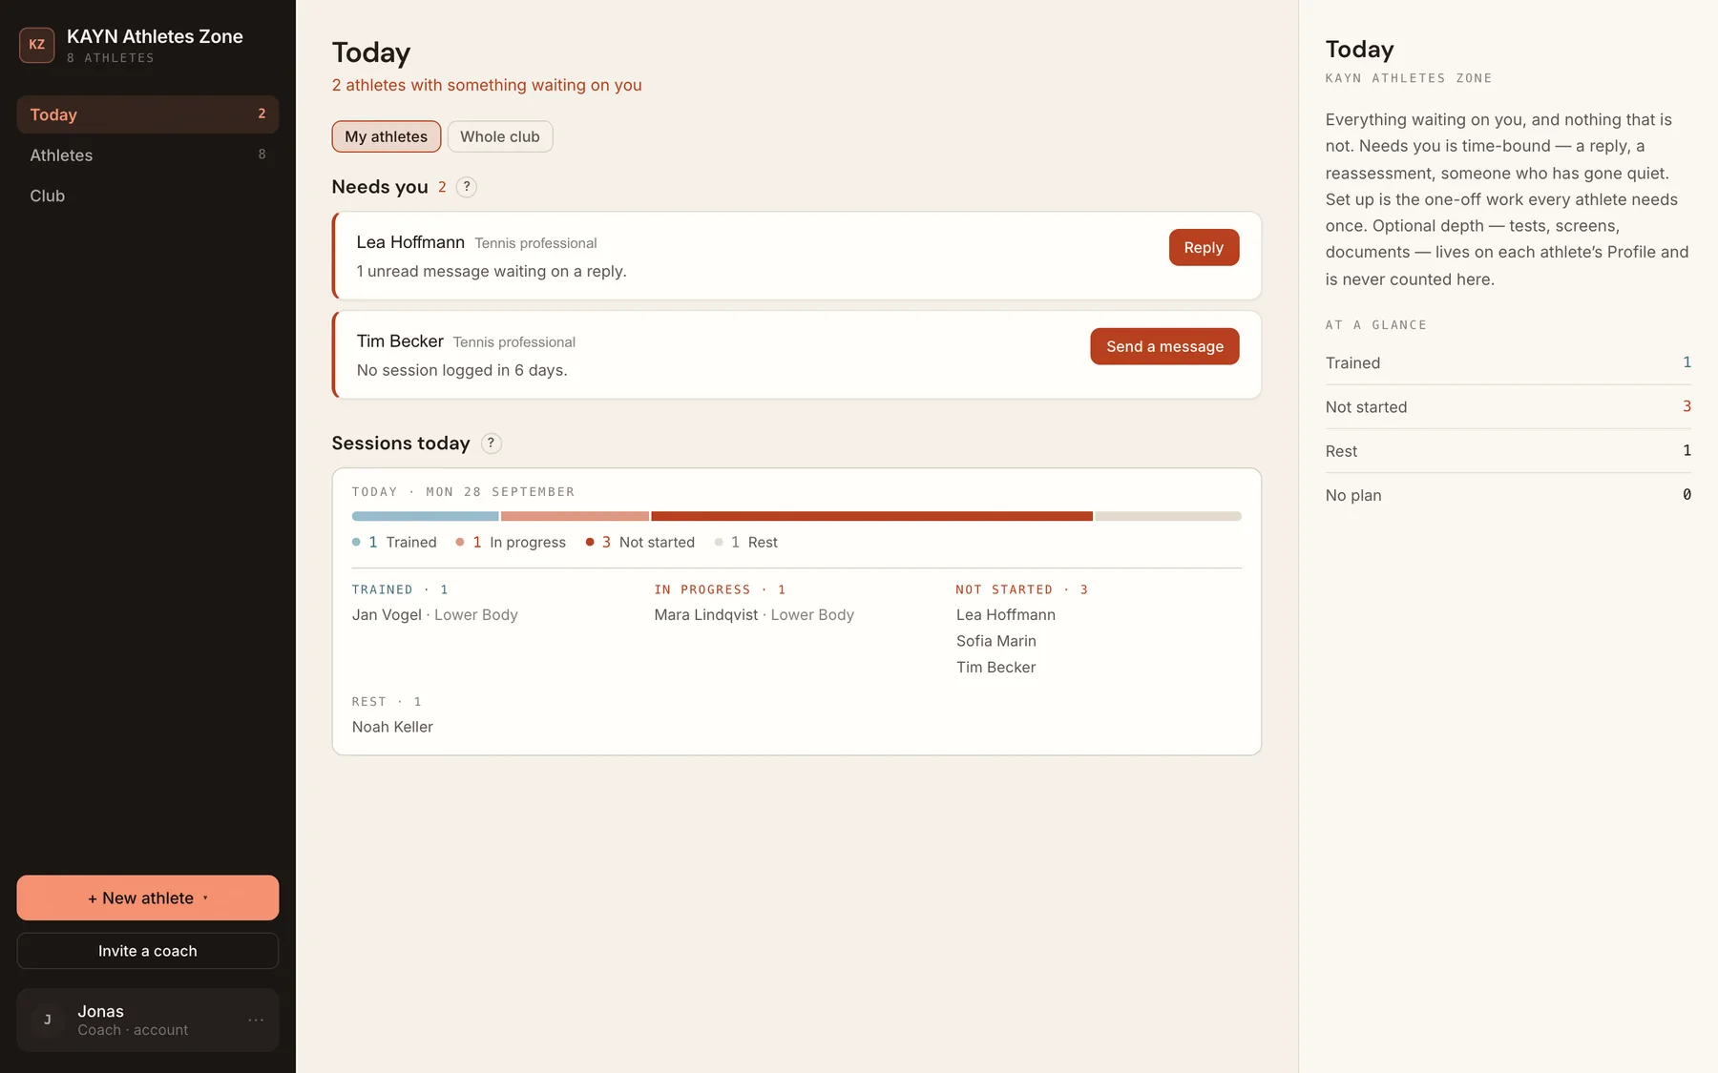
Task: Open the three-dot menu on Jonas account
Action: pos(256,1020)
